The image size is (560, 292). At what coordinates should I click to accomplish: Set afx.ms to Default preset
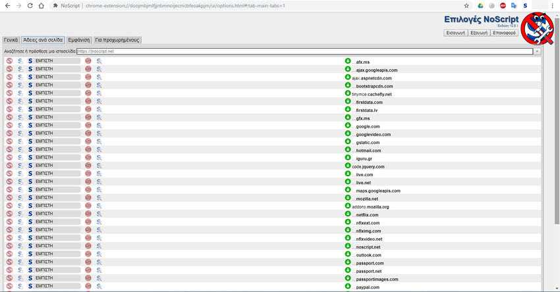[9, 61]
